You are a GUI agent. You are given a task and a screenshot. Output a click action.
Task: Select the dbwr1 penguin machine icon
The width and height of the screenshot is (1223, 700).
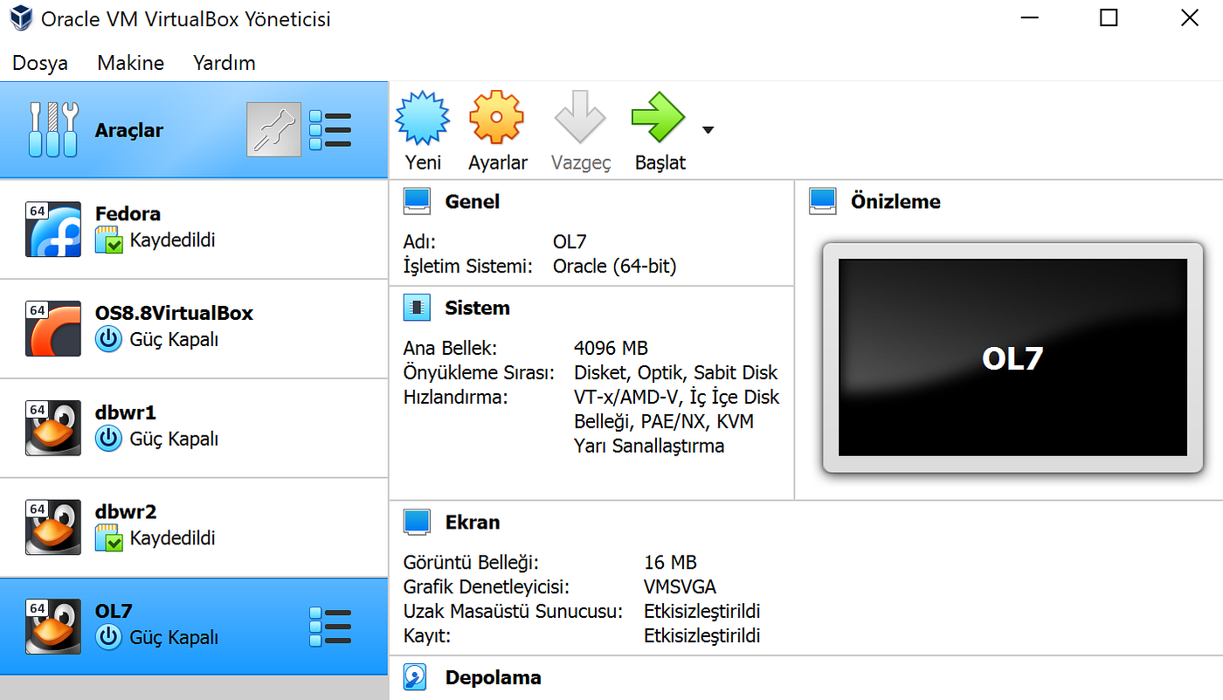[53, 428]
